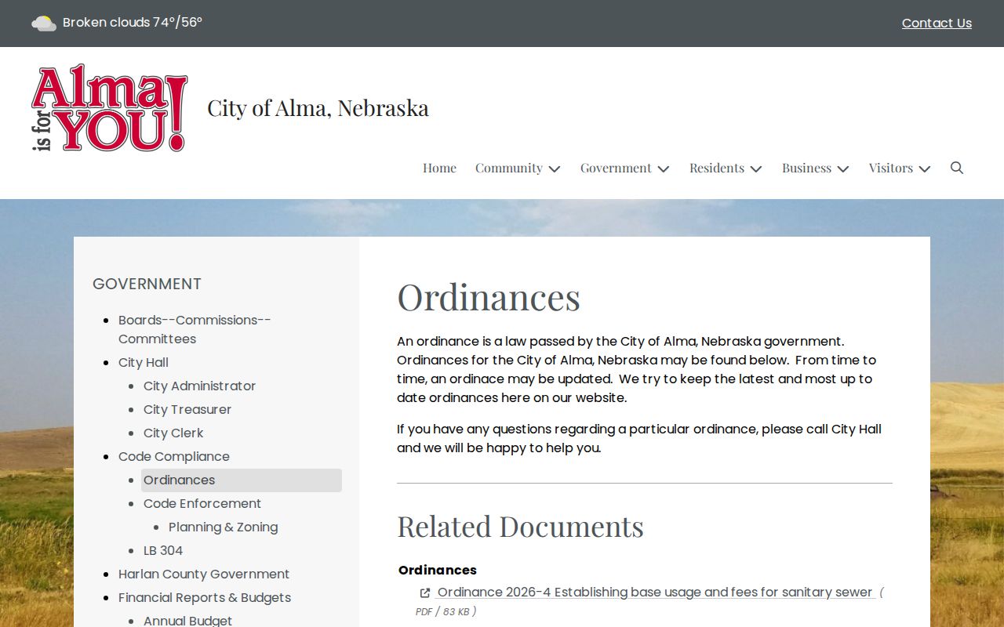This screenshot has height=627, width=1004.
Task: Expand the Visitors menu chevron
Action: click(x=925, y=169)
